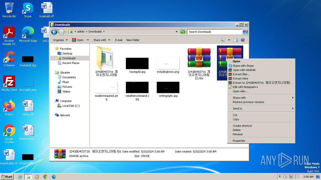
Task: Choose Extract Here option
Action: tap(261, 78)
